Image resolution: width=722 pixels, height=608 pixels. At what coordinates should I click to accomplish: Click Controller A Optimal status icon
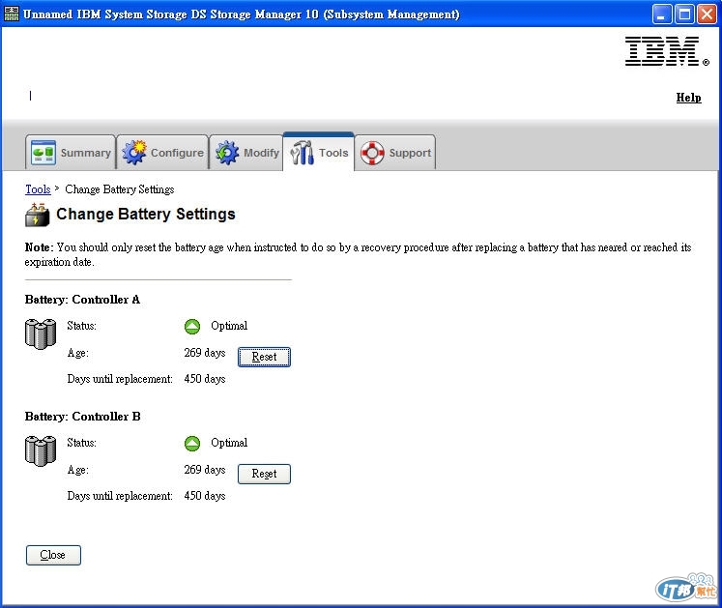192,327
